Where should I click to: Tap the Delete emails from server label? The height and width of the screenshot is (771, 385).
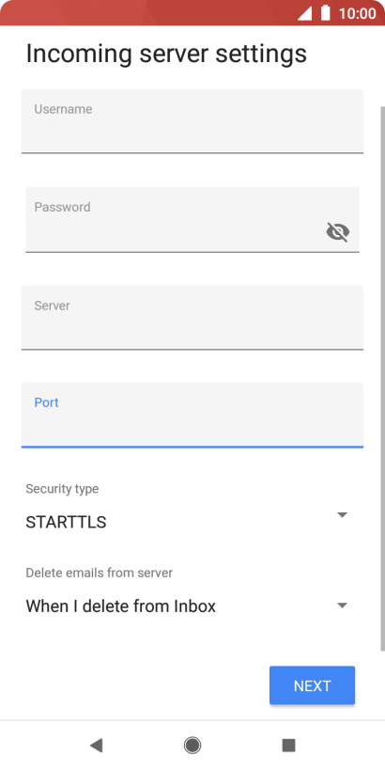pos(100,573)
